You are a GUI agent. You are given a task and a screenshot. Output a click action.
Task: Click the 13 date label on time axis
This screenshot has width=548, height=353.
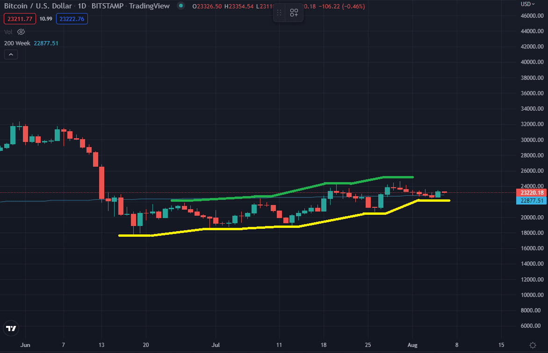tap(101, 345)
